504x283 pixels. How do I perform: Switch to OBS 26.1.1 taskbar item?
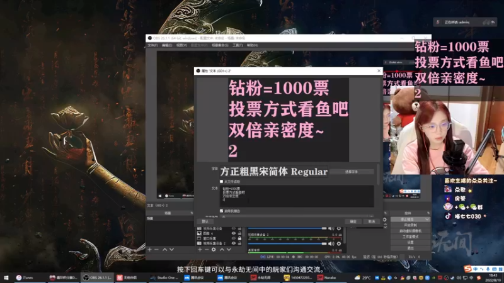point(96,277)
